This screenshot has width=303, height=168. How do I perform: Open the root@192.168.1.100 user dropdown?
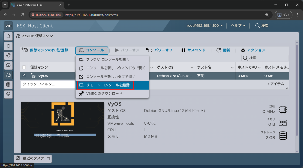click(205, 26)
